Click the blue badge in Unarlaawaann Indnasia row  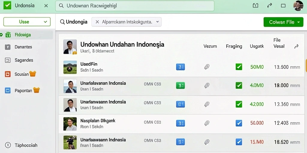(180, 142)
